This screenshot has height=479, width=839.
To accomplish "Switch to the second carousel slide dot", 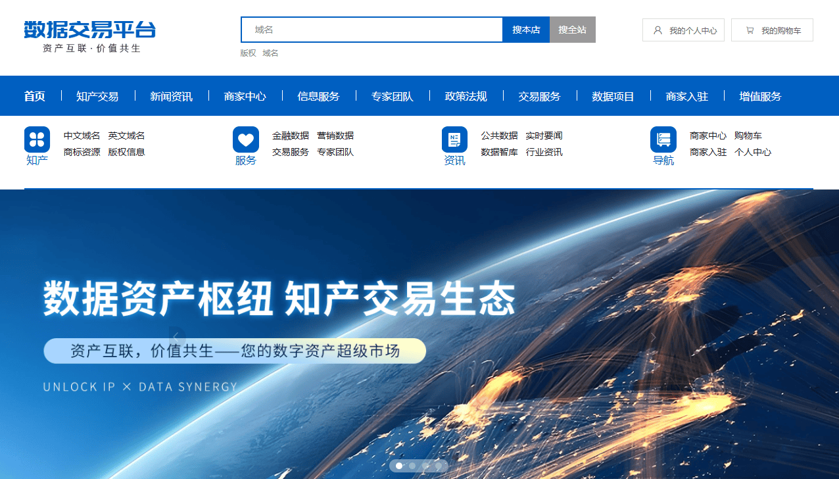I will pos(412,466).
